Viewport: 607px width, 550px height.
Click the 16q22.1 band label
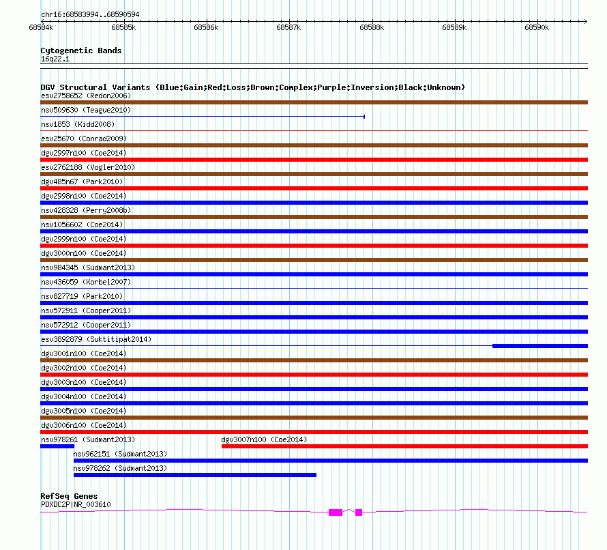tap(55, 59)
